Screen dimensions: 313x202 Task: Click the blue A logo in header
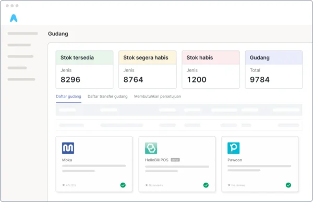[14, 18]
